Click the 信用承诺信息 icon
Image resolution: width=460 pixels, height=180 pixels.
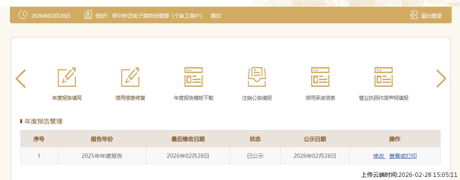320,77
